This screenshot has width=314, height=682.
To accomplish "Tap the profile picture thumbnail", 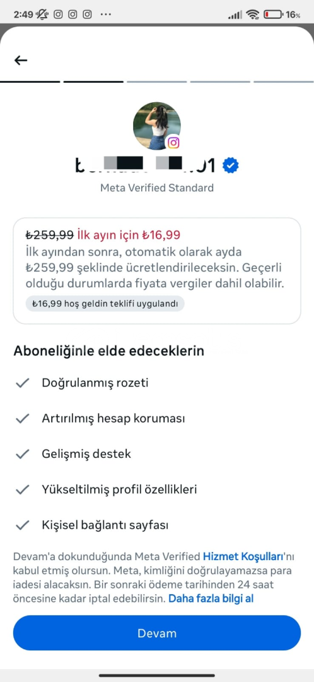I will pos(157,126).
